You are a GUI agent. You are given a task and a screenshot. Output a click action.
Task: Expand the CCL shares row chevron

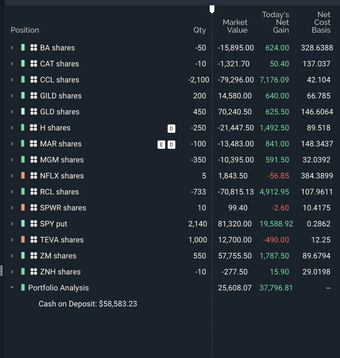click(x=12, y=80)
